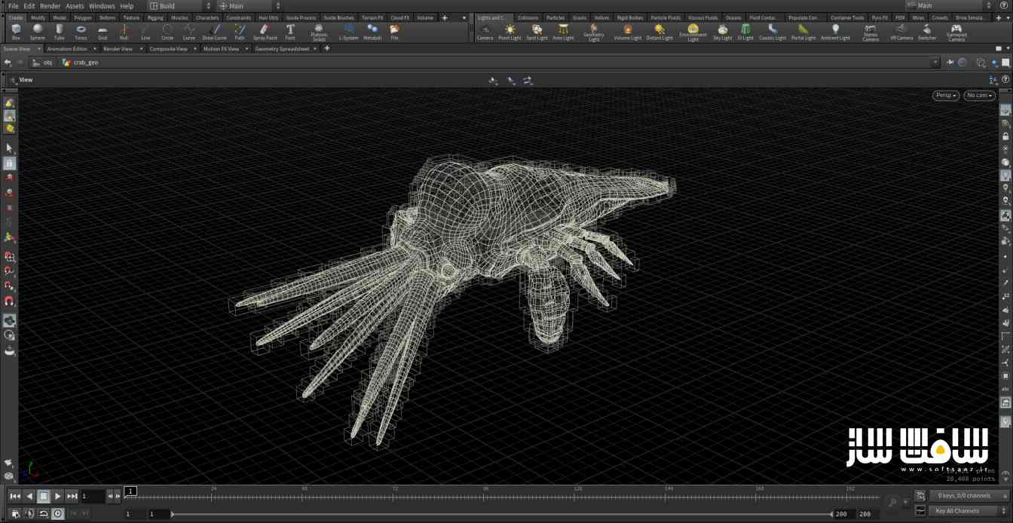This screenshot has width=1013, height=523.
Task: Add an Ambient Light
Action: coord(835,31)
